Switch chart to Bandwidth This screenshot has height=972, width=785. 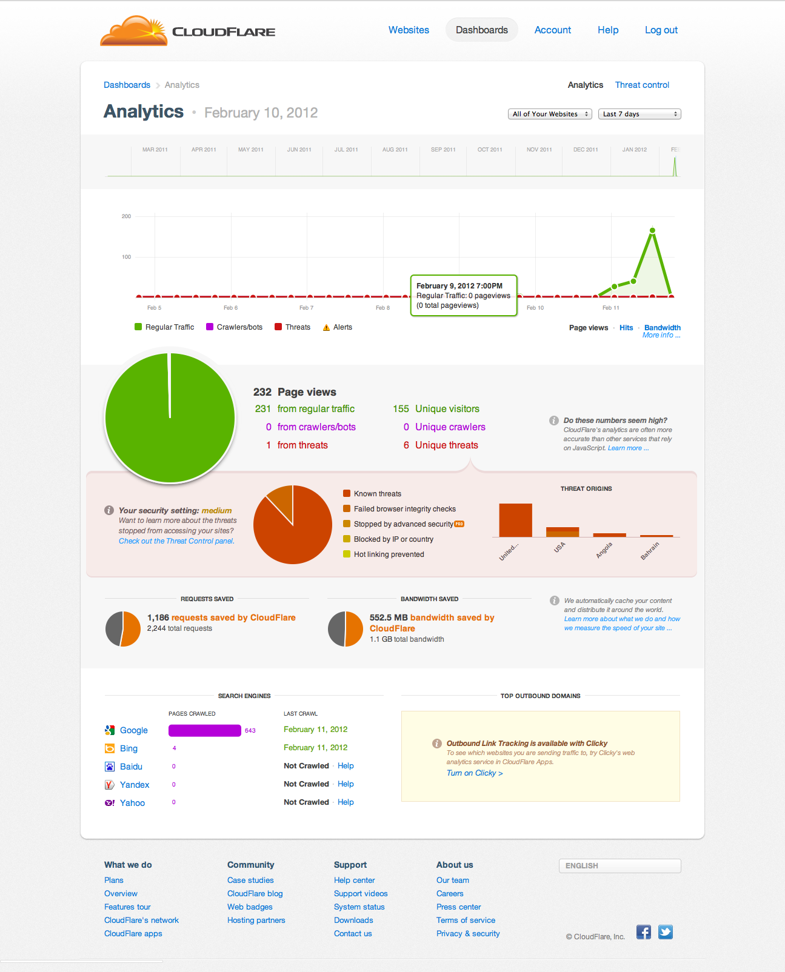pyautogui.click(x=663, y=328)
